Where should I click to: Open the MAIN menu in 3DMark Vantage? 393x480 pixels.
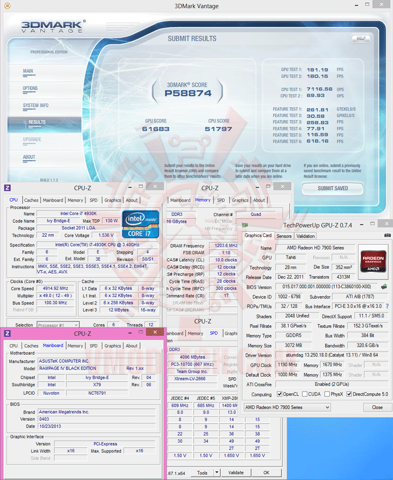click(28, 71)
